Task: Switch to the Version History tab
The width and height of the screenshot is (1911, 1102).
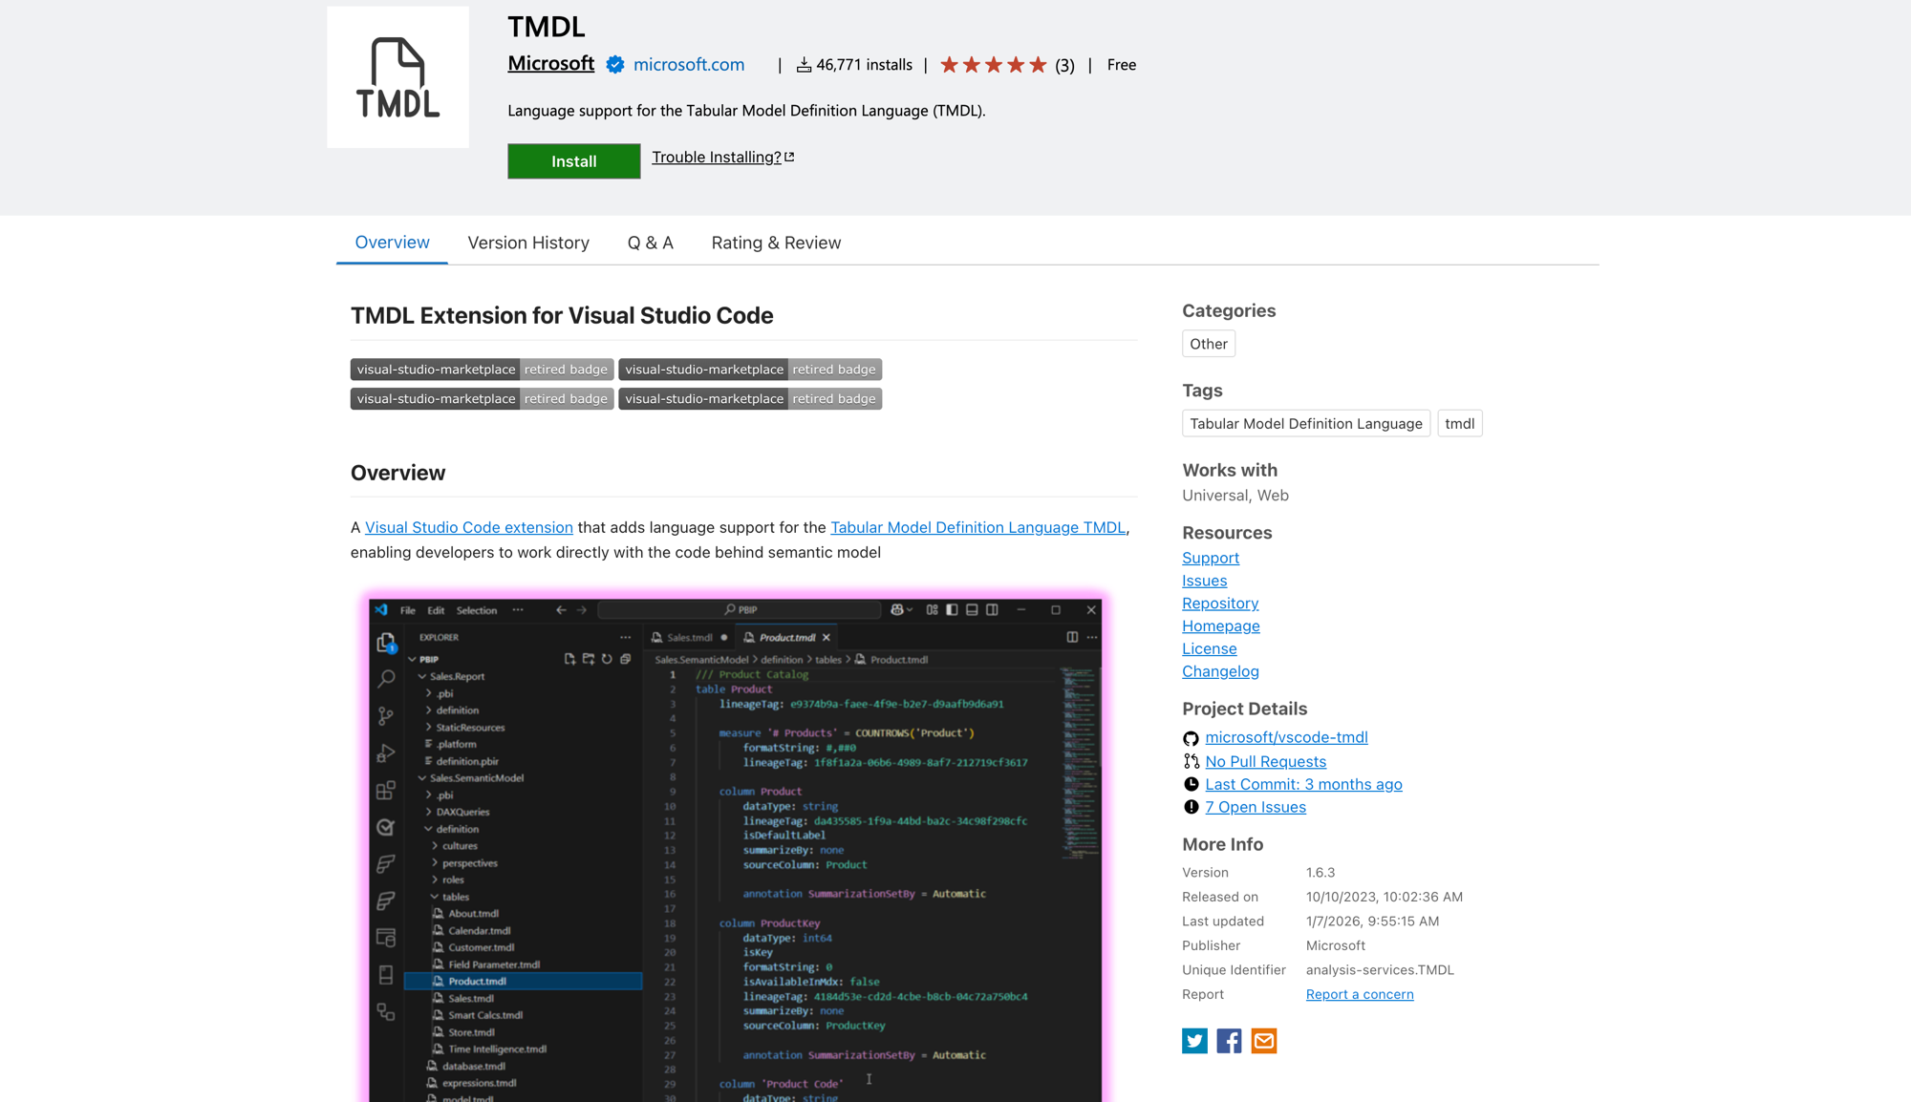Action: pos(528,243)
